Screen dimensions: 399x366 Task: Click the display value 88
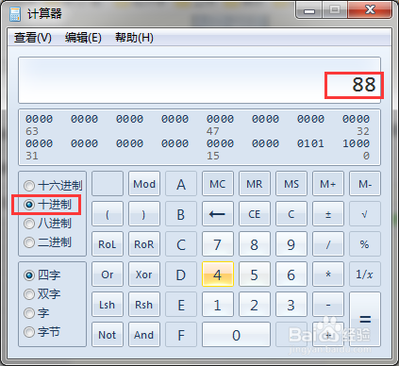click(364, 84)
